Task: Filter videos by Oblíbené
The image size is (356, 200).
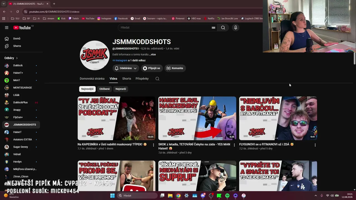Action: pyautogui.click(x=105, y=89)
